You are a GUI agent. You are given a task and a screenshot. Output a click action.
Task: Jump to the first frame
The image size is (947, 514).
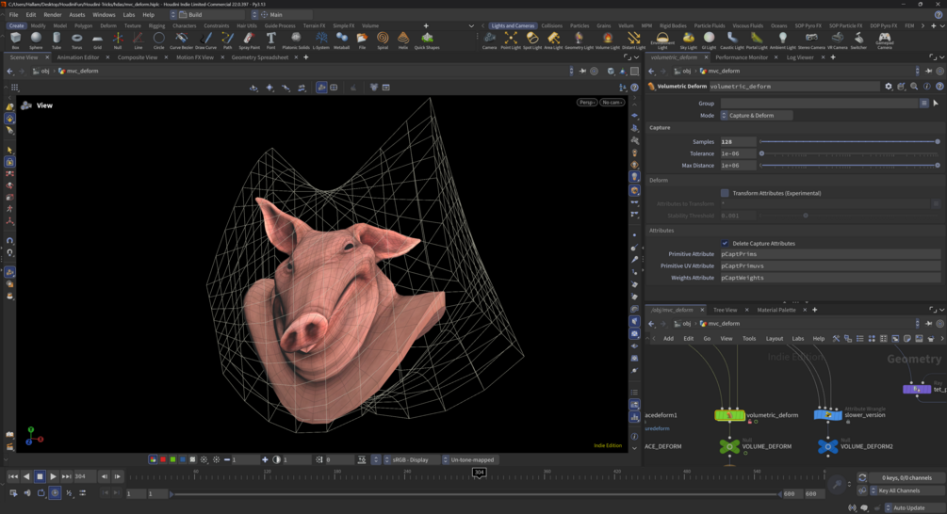(12, 476)
